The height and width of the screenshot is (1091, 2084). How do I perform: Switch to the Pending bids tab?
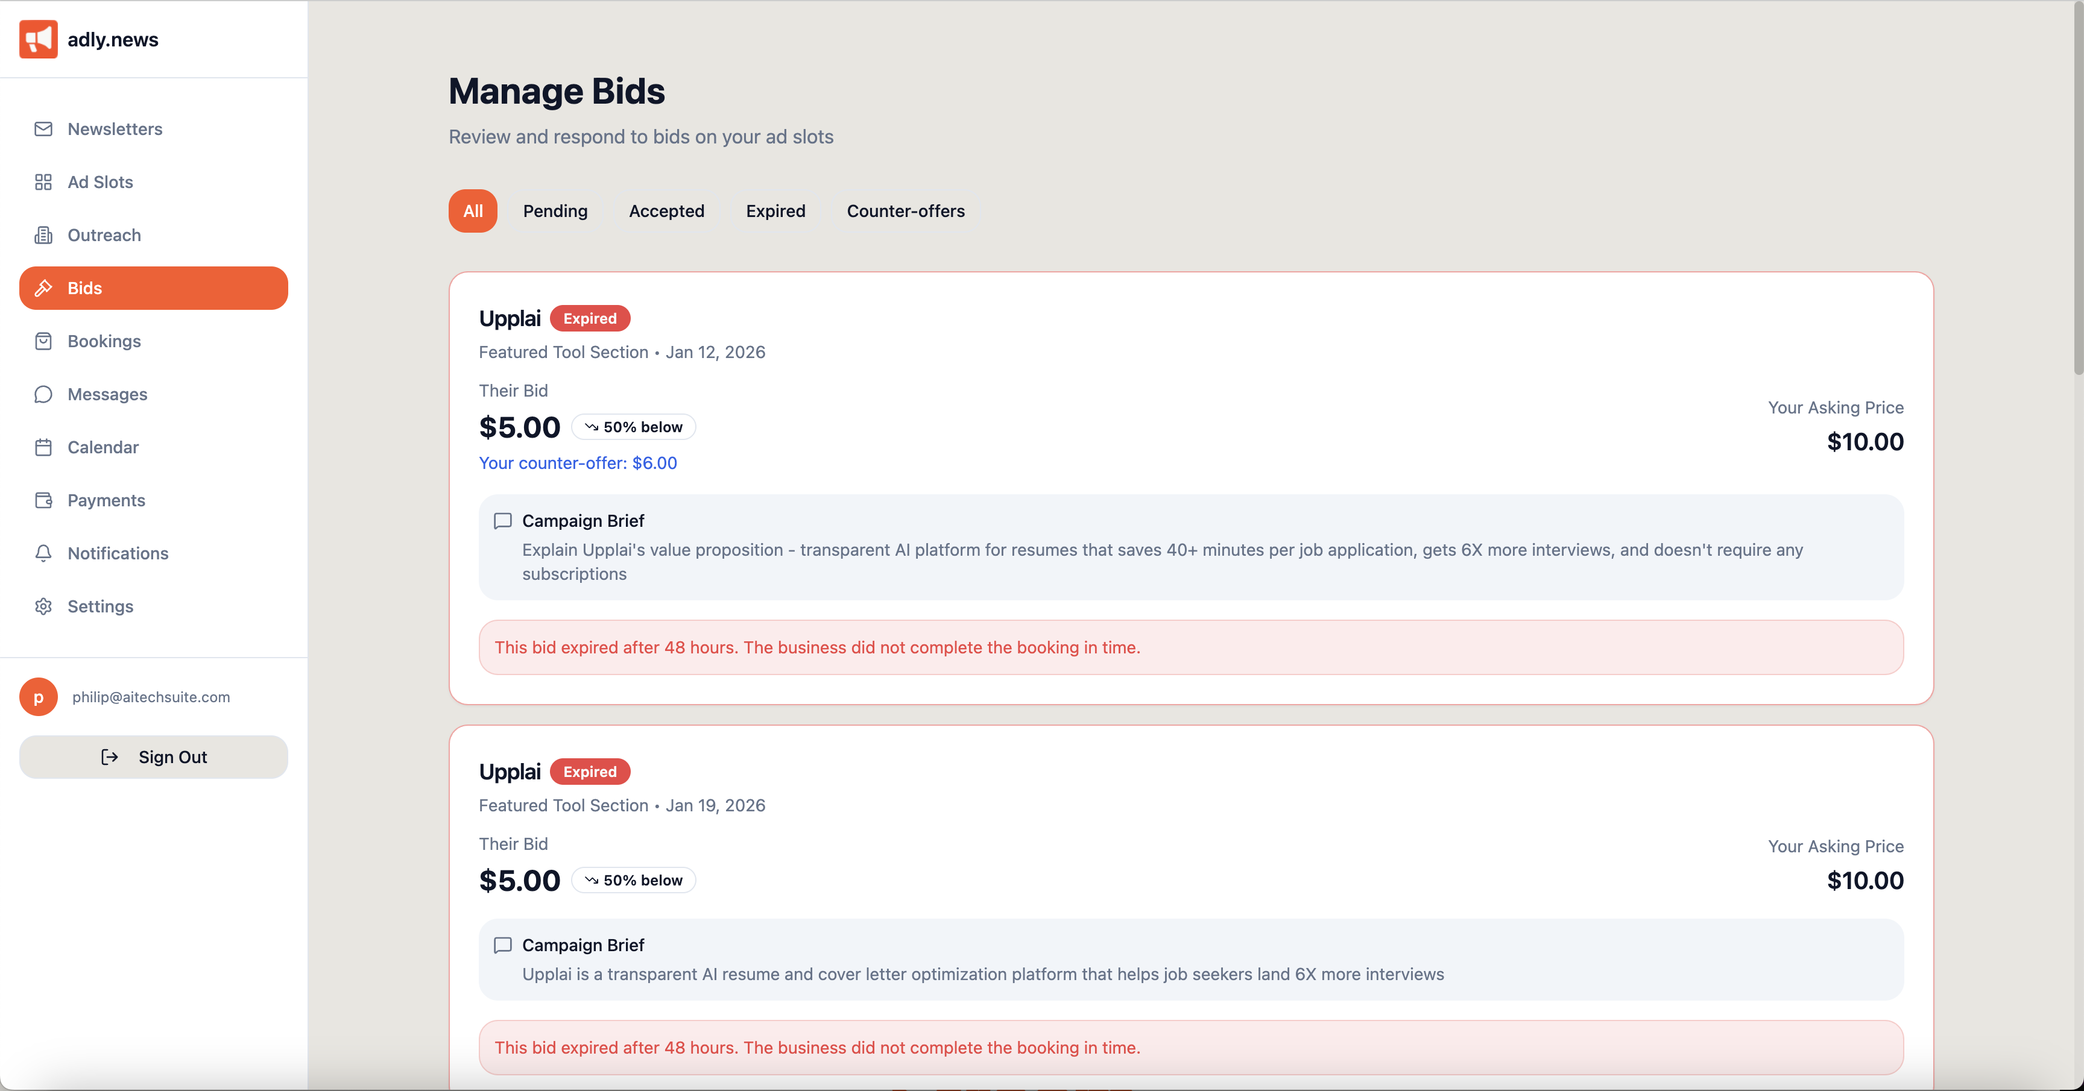pyautogui.click(x=555, y=211)
